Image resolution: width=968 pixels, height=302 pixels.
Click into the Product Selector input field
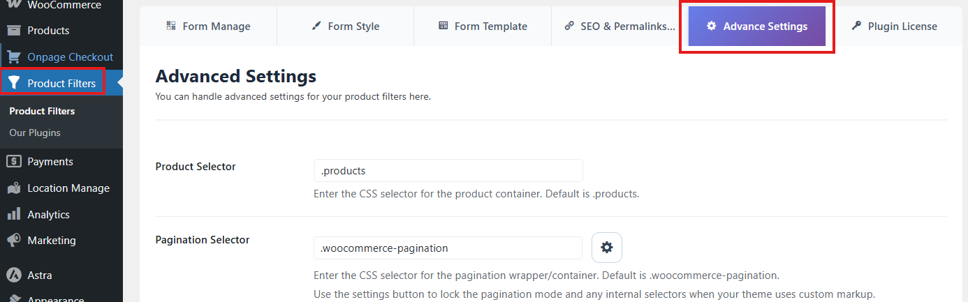pos(448,171)
